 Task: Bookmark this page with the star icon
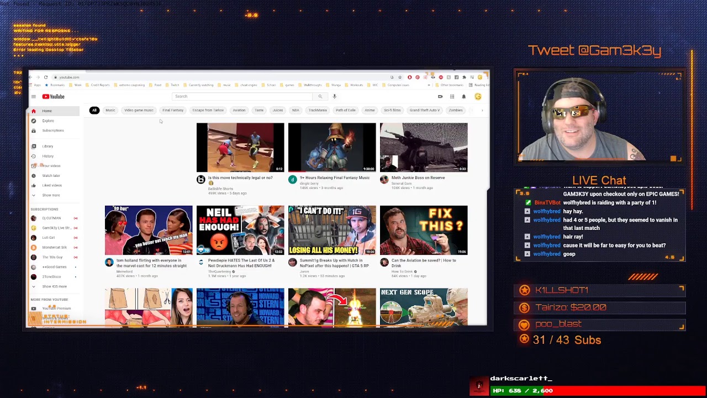point(400,77)
